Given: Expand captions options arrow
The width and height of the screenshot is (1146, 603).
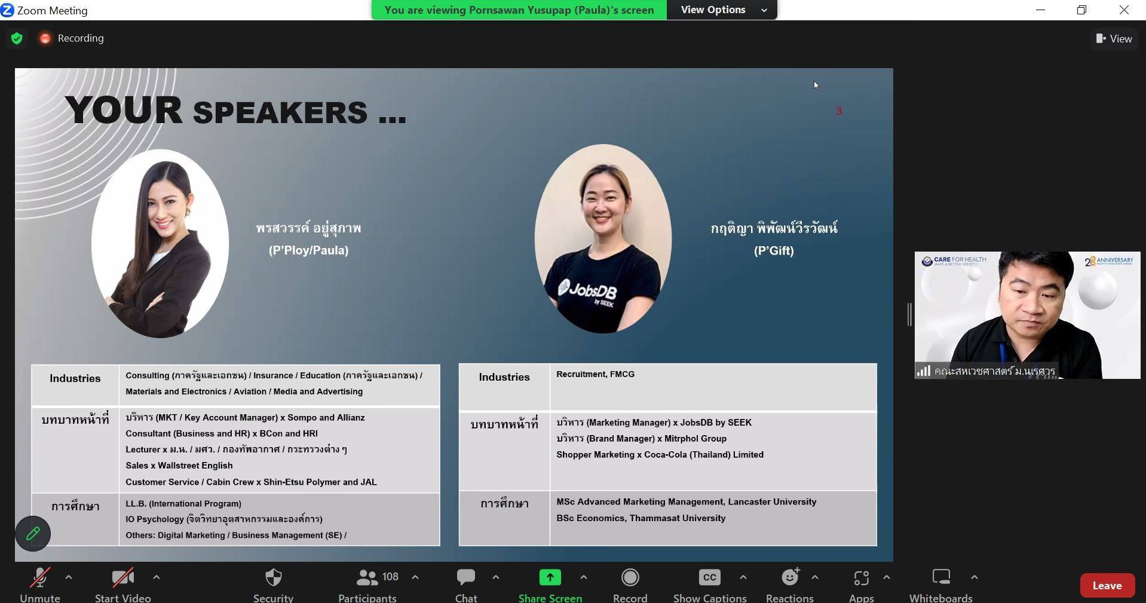Looking at the screenshot, I should [743, 577].
